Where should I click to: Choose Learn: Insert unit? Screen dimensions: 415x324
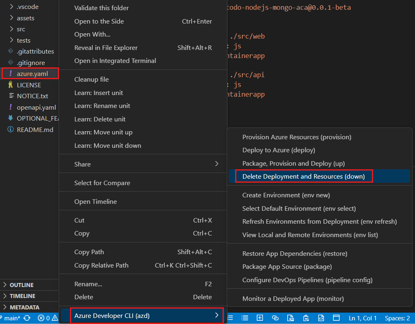143,93
